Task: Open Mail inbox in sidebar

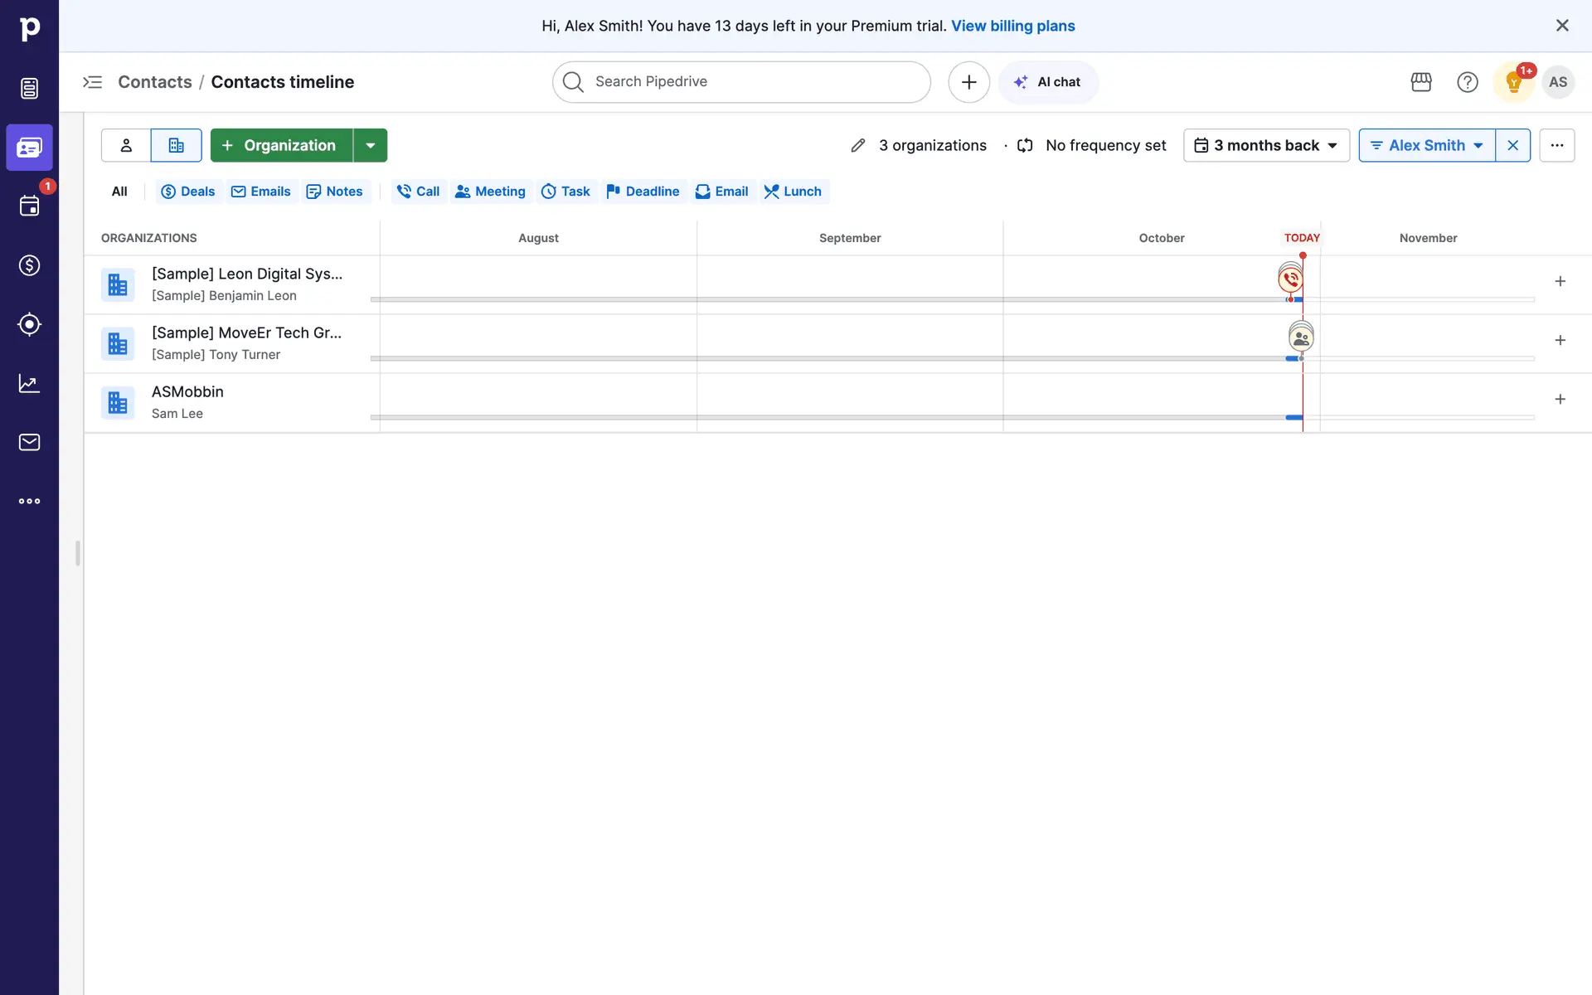Action: [x=29, y=442]
